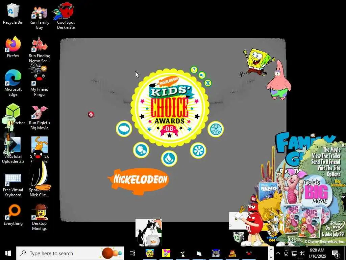The width and height of the screenshot is (346, 260).
Task: Open the network status tray icon
Action: pos(294,253)
